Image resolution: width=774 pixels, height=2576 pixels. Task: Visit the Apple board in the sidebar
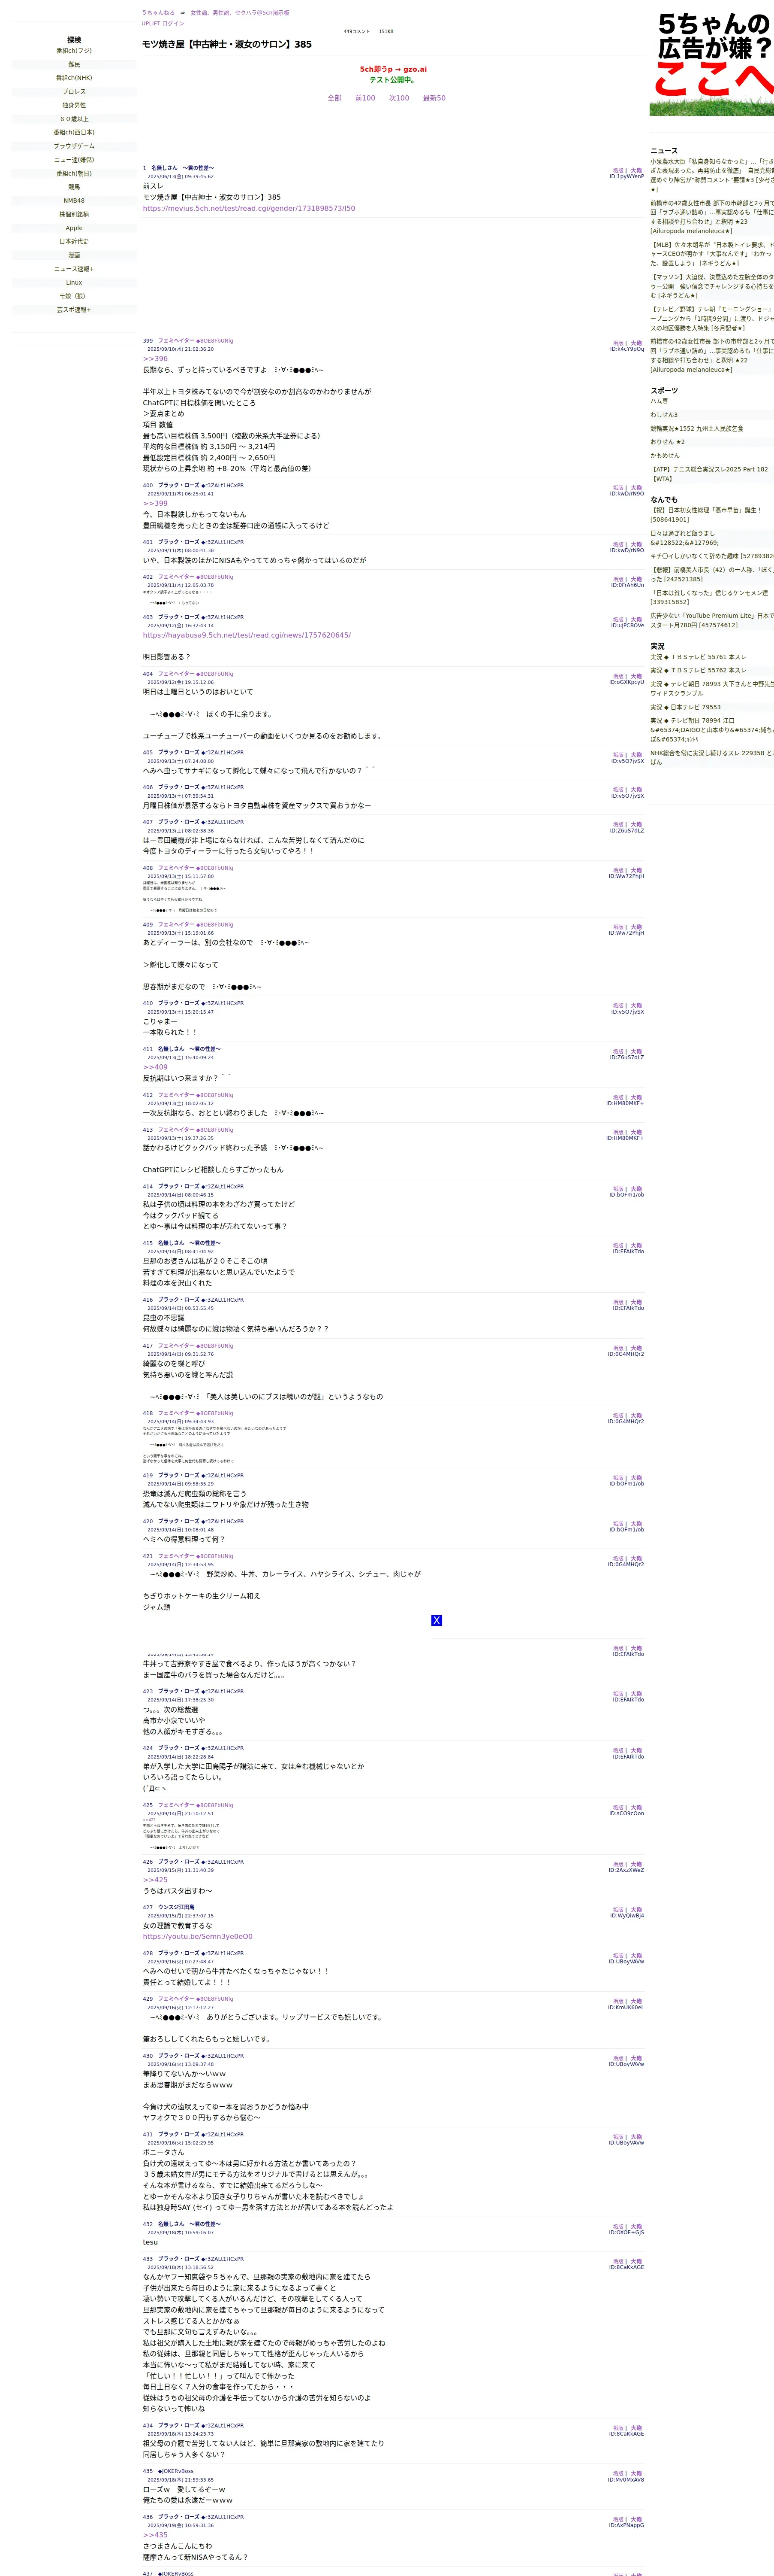tap(74, 228)
